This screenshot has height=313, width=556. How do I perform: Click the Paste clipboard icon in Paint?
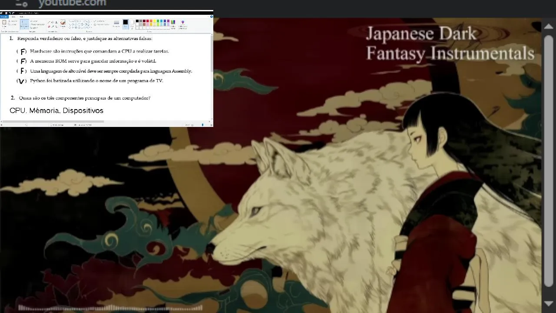pos(4,22)
